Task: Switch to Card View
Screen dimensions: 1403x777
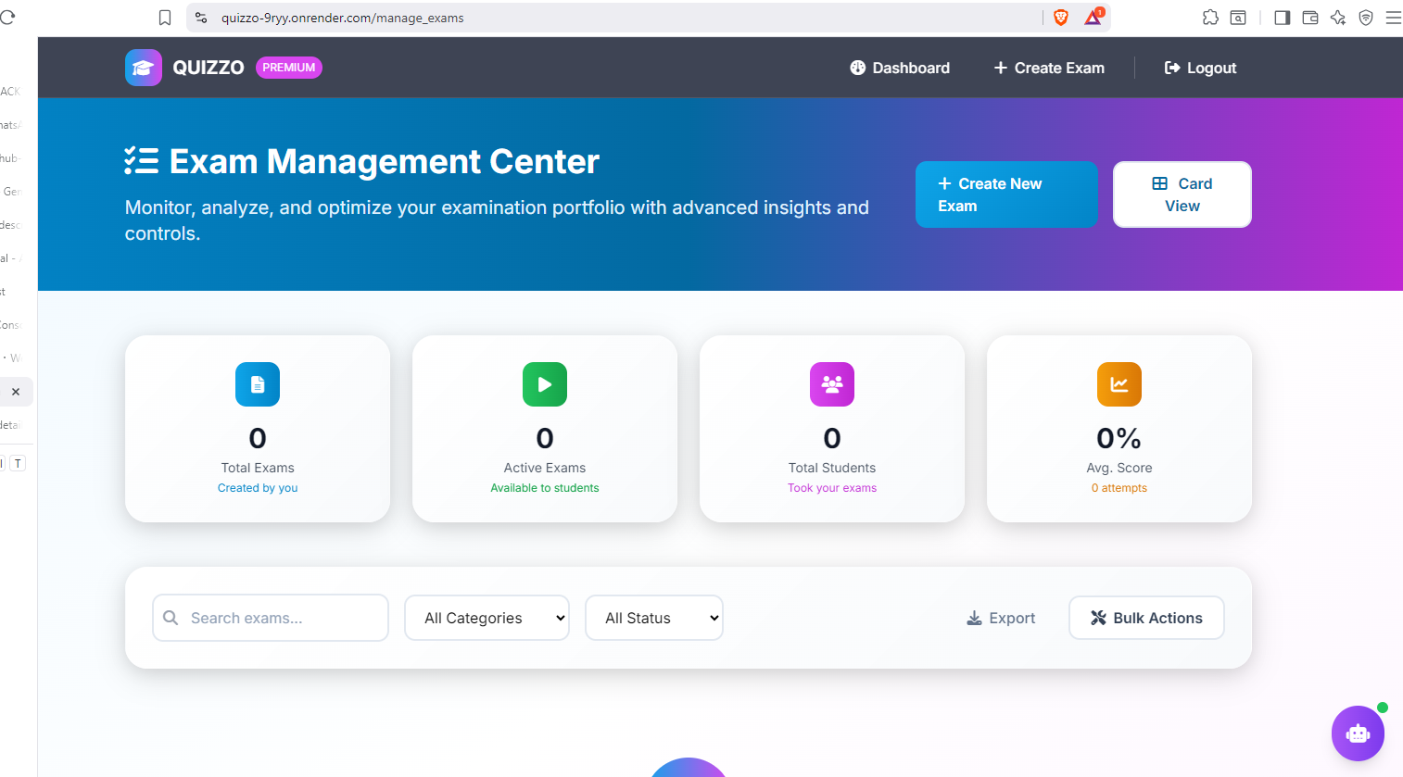Action: point(1182,194)
